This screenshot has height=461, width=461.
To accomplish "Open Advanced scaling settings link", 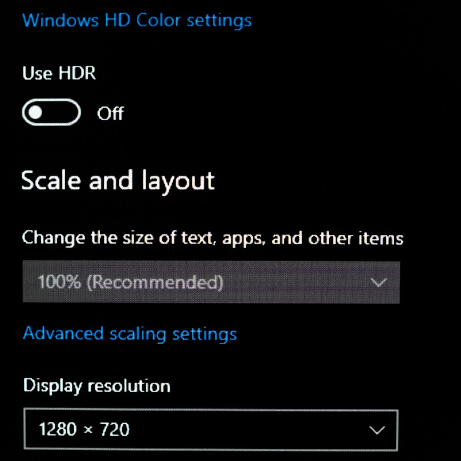I will click(130, 334).
